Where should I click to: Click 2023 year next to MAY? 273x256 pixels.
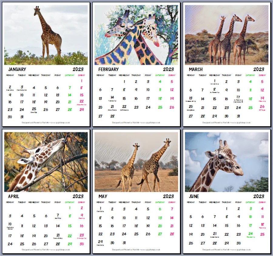pyautogui.click(x=168, y=196)
